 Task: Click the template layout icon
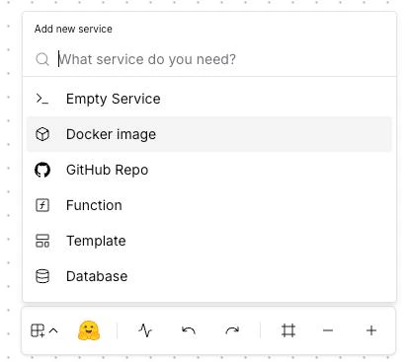click(x=42, y=241)
